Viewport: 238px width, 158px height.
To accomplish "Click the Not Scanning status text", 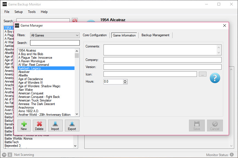I will pyautogui.click(x=24, y=155).
